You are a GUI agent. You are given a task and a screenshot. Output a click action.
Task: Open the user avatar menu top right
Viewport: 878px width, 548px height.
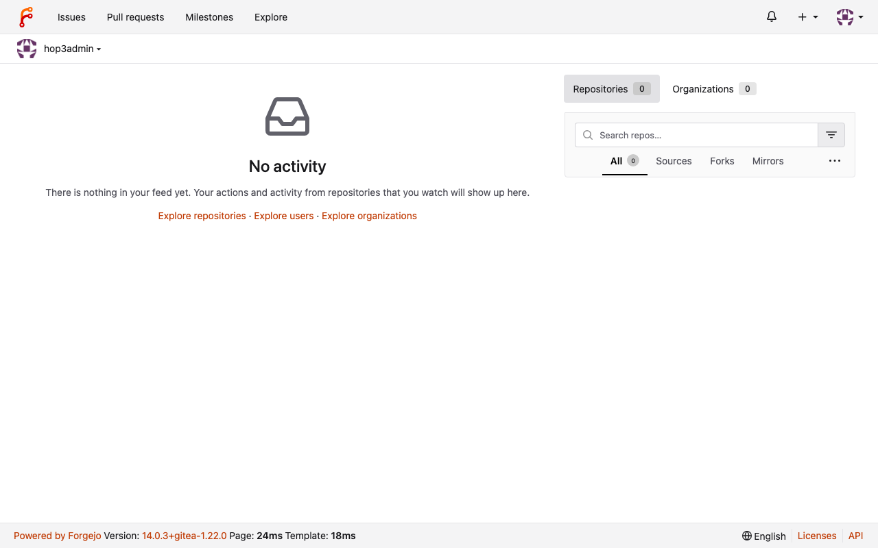pyautogui.click(x=850, y=17)
